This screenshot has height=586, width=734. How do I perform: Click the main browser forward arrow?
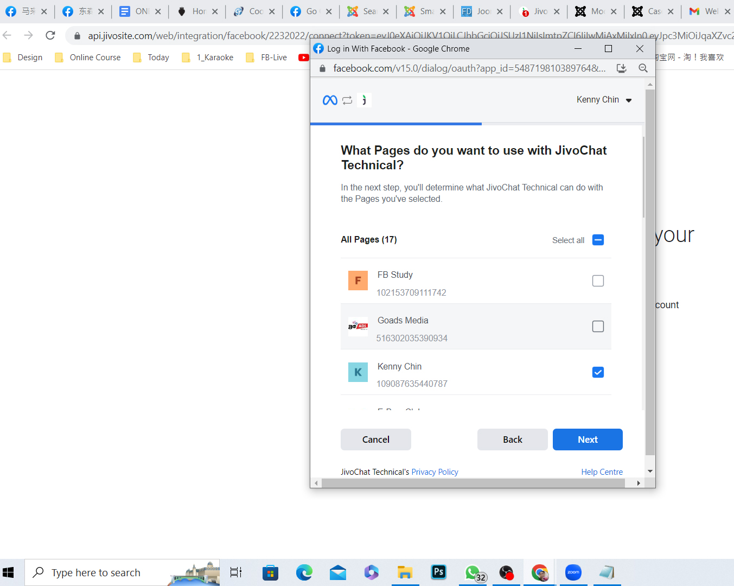click(29, 35)
